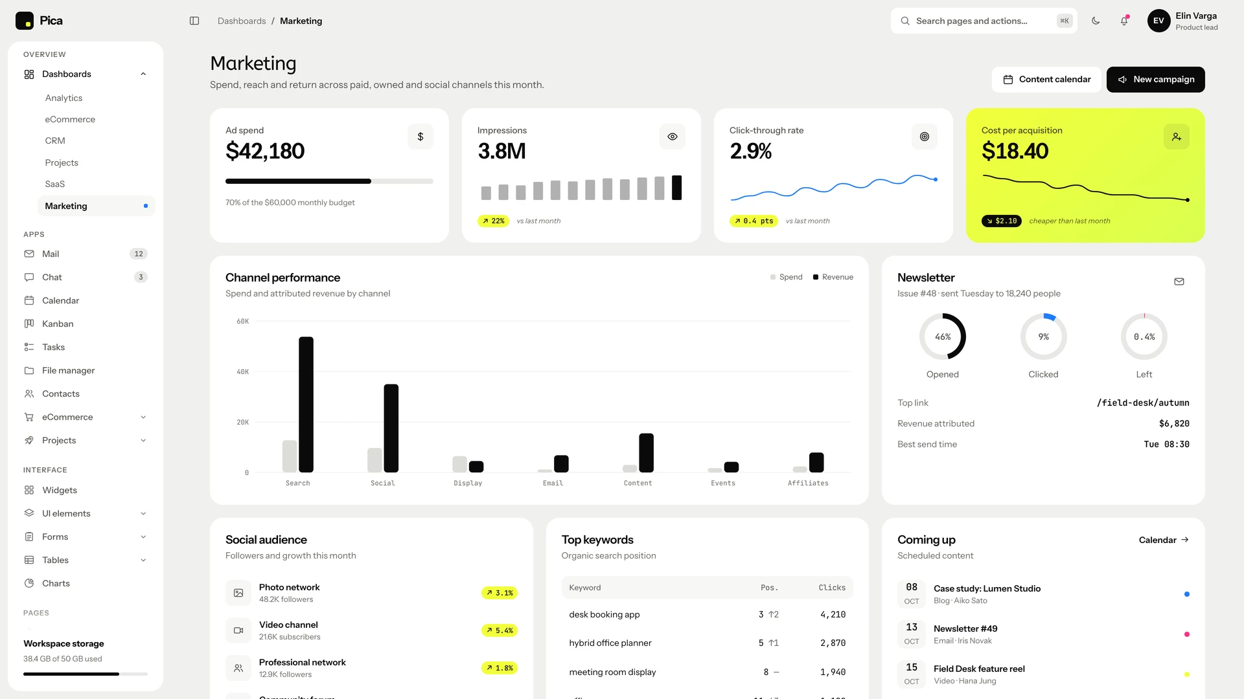
Task: Open Elin Varga profile avatar
Action: point(1158,21)
